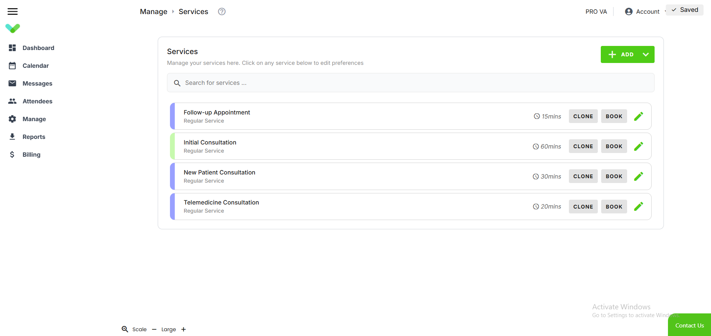
Task: Edit Initial Consultation with pencil icon
Action: tap(639, 146)
